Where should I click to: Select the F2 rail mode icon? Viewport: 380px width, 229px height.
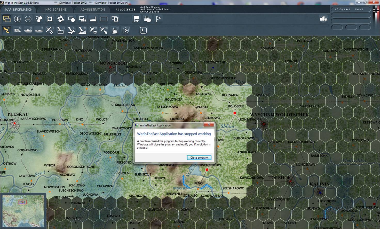point(17,30)
